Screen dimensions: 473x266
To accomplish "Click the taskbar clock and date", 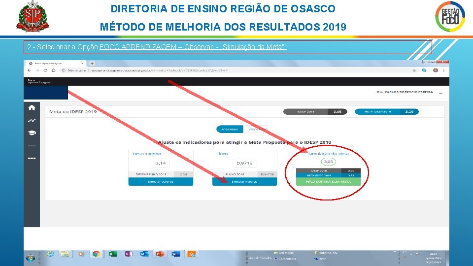I will tap(434, 258).
